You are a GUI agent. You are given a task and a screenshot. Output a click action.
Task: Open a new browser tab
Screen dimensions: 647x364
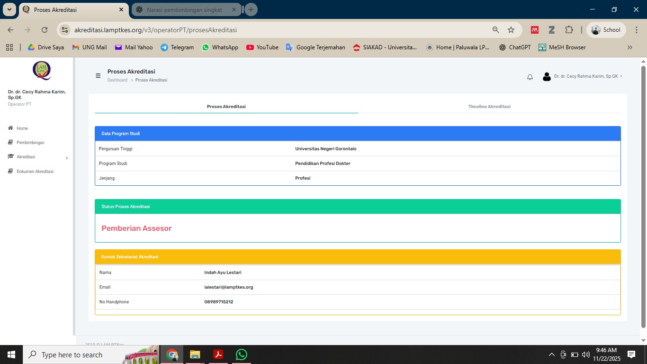point(251,9)
